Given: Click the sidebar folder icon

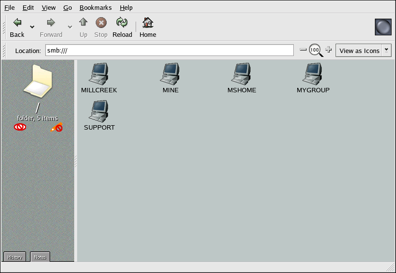Looking at the screenshot, I should (38, 81).
